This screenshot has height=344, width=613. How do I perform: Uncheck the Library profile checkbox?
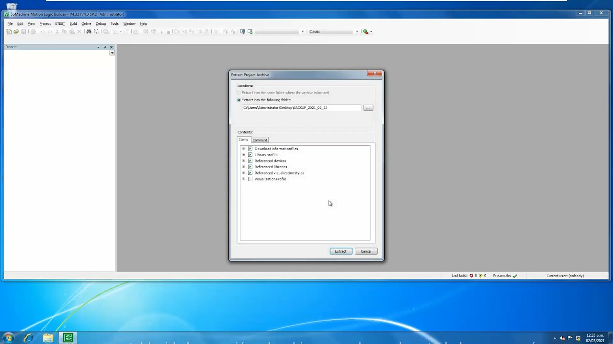[x=250, y=155]
